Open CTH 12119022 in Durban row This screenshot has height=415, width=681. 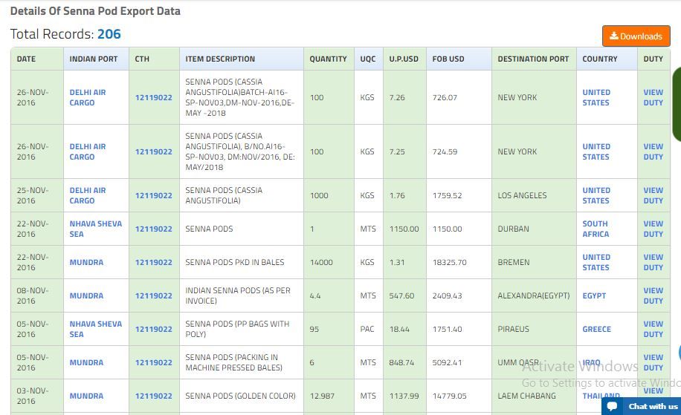coord(154,229)
